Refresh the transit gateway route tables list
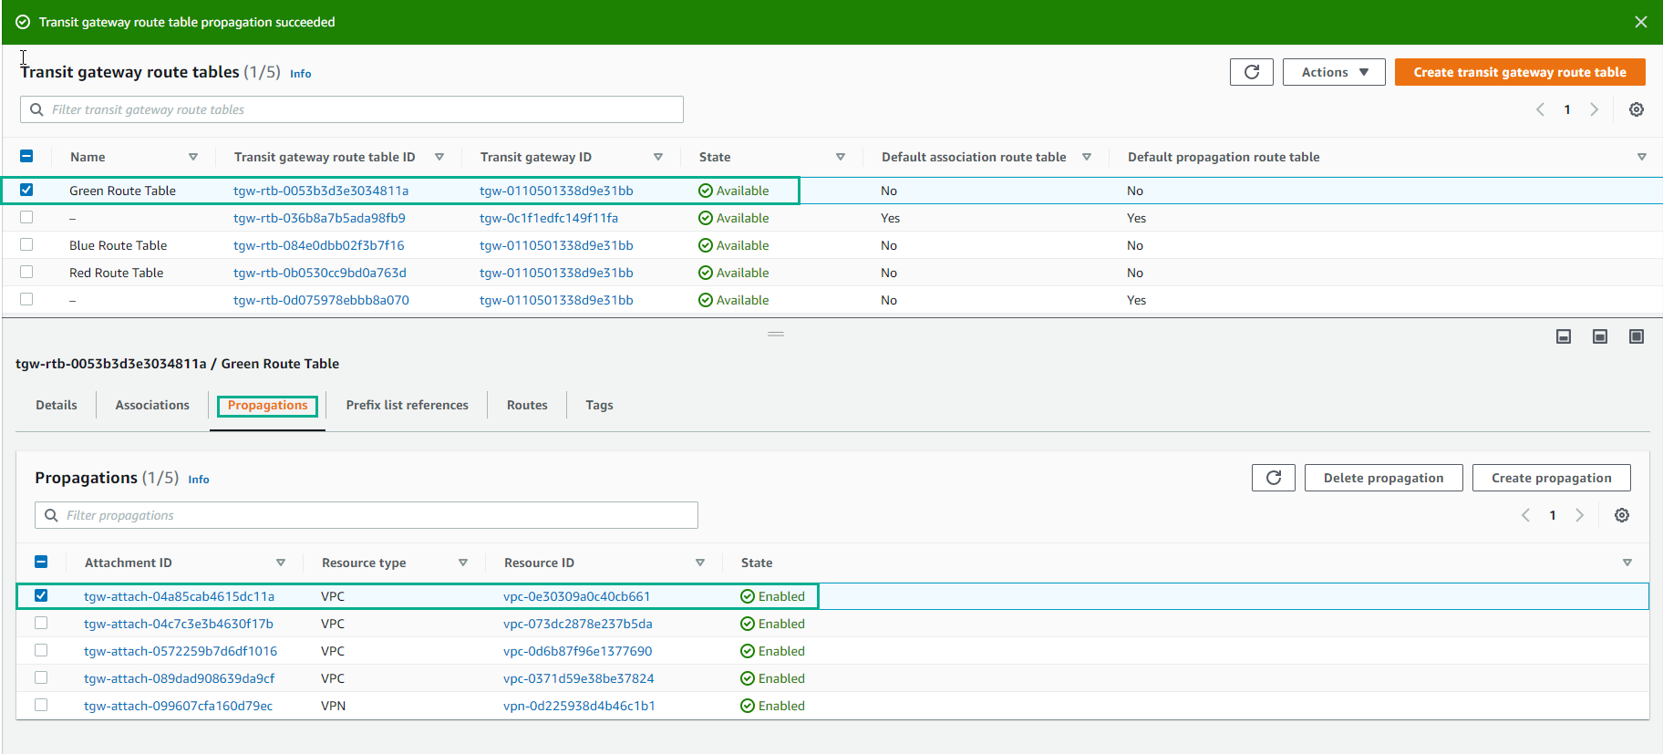 [x=1251, y=72]
